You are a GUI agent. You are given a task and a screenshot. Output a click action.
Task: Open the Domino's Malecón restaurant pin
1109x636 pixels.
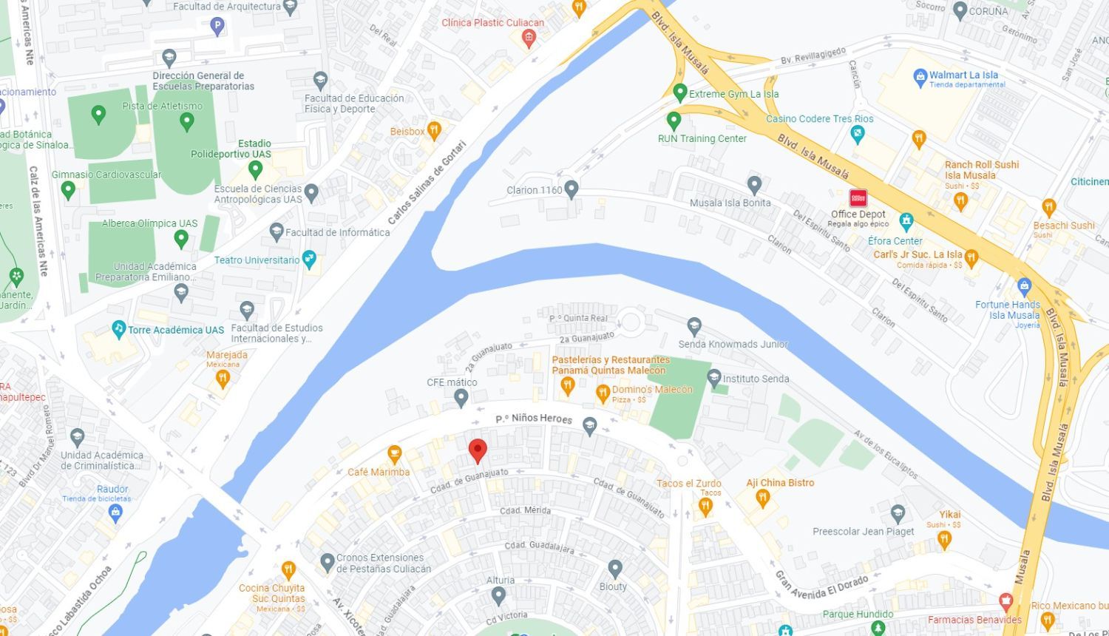[x=603, y=393]
